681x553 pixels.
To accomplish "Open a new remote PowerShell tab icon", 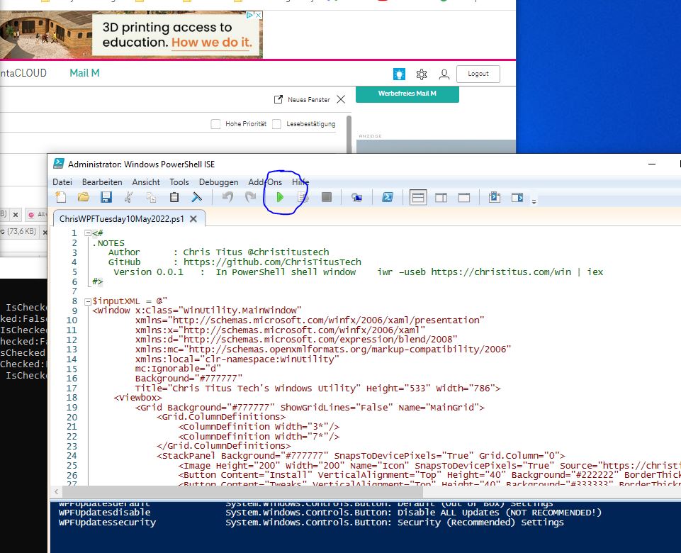I will (357, 197).
